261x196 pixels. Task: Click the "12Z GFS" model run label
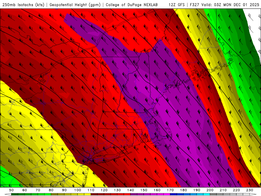[177, 5]
